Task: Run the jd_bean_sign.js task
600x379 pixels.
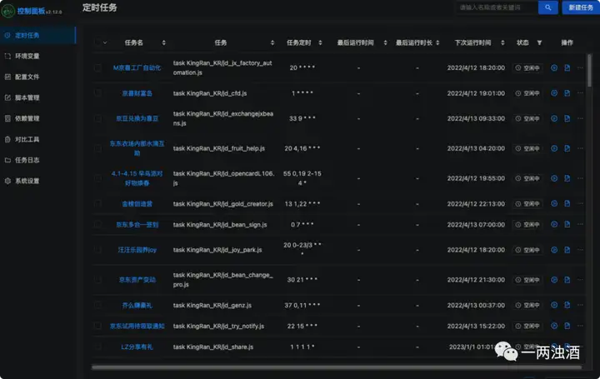Action: pos(554,225)
